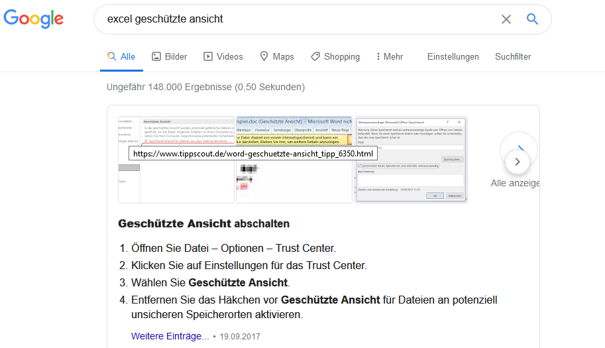Open the Weitere Einträge link
The height and width of the screenshot is (348, 605).
click(170, 336)
